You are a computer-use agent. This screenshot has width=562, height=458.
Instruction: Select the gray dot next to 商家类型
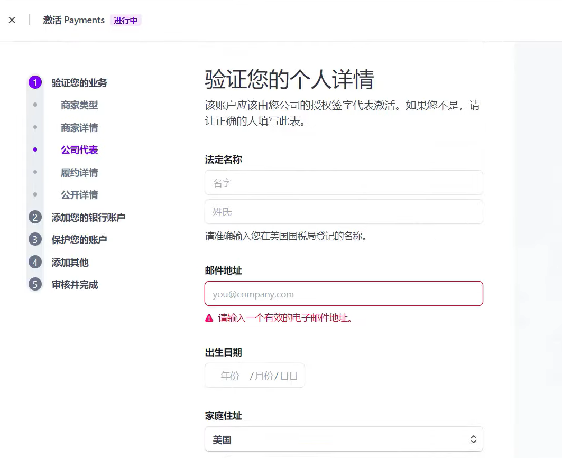[x=35, y=105]
